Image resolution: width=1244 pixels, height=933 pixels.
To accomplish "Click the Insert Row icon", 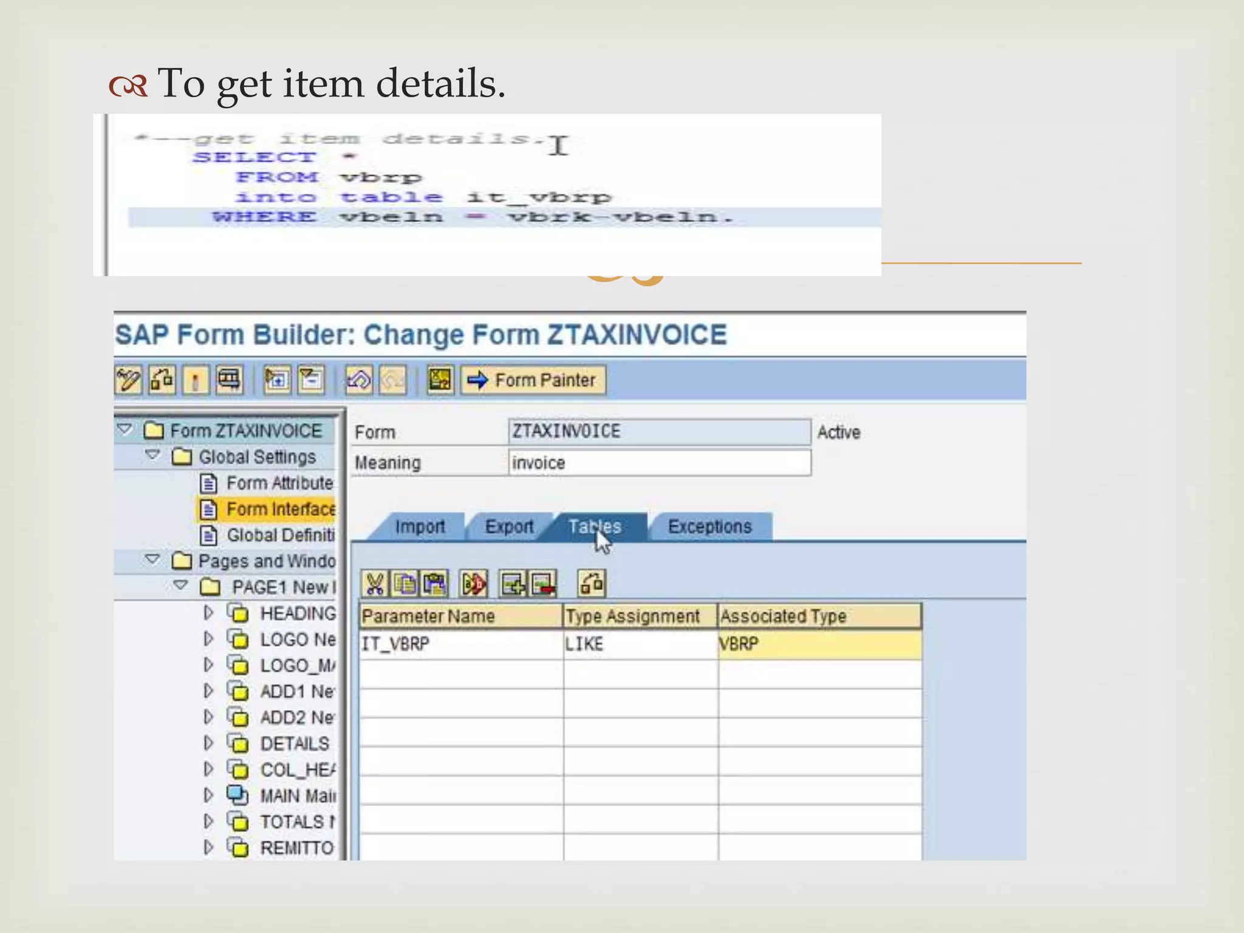I will click(x=513, y=584).
